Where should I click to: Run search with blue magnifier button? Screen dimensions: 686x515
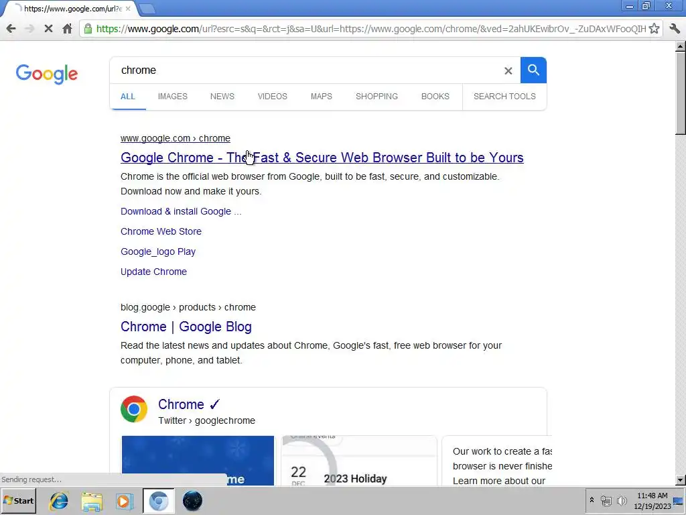click(533, 70)
